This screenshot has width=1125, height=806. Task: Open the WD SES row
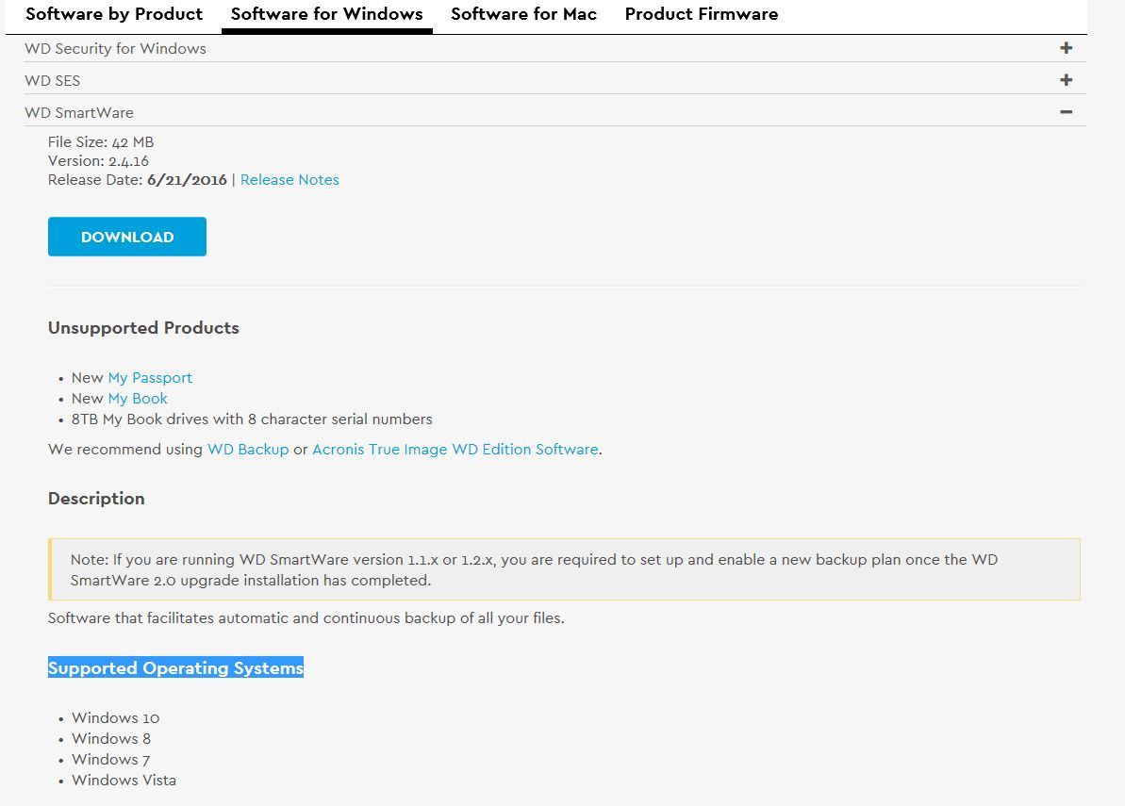tap(554, 80)
